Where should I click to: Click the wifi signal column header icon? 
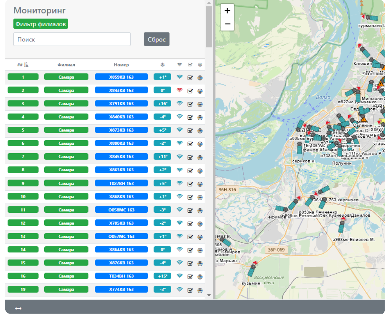click(179, 64)
